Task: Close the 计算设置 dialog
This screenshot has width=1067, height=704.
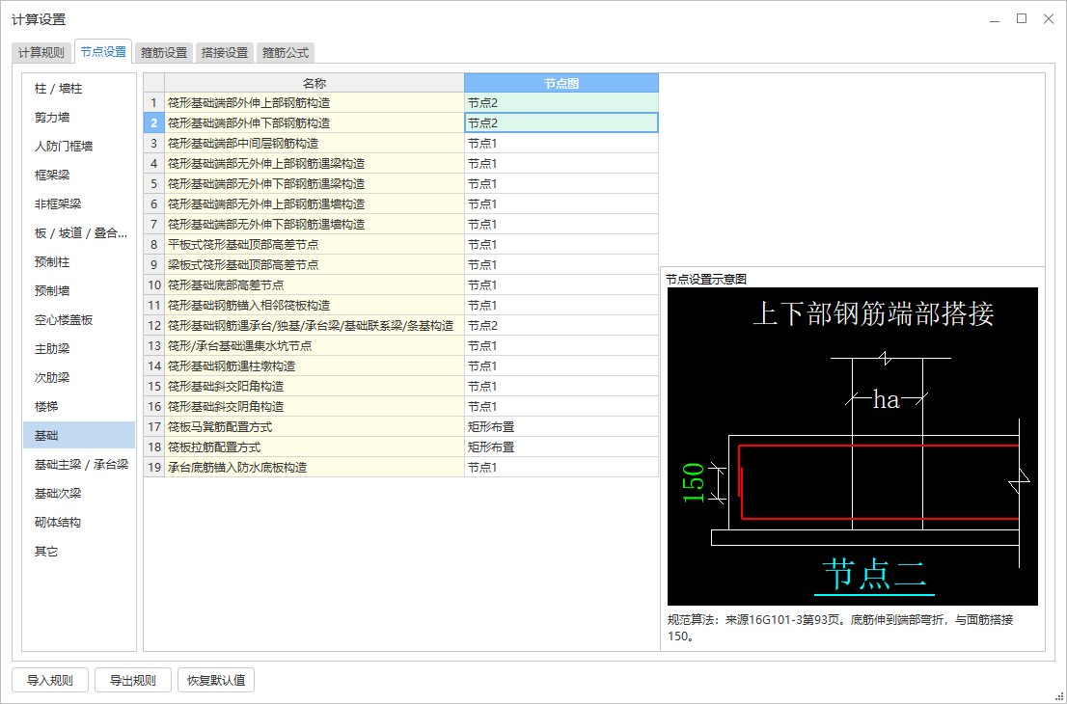Action: coord(1049,19)
